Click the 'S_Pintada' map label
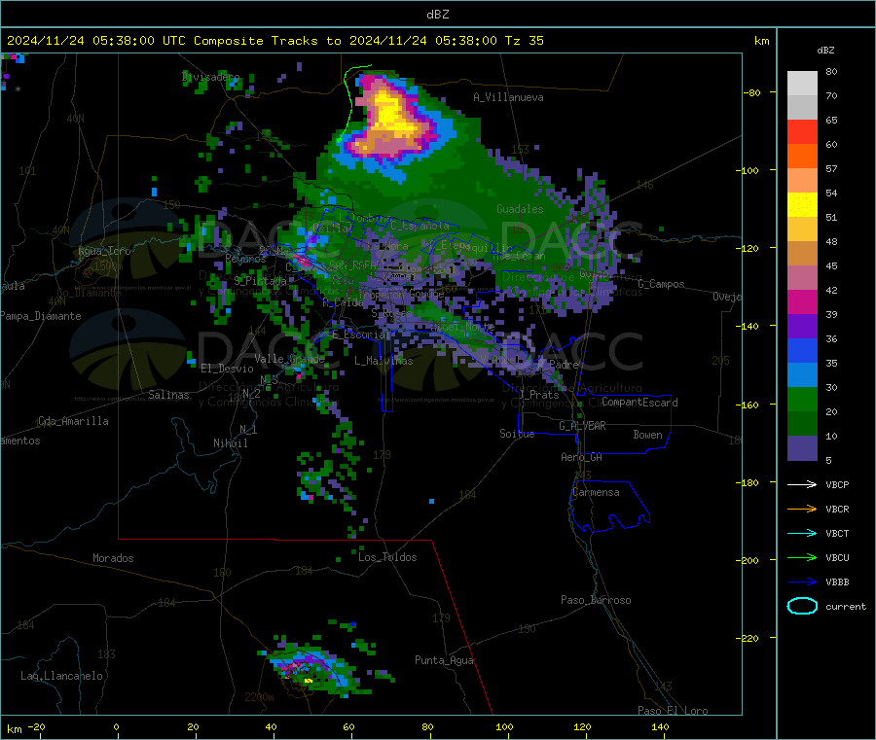This screenshot has height=740, width=876. click(260, 281)
